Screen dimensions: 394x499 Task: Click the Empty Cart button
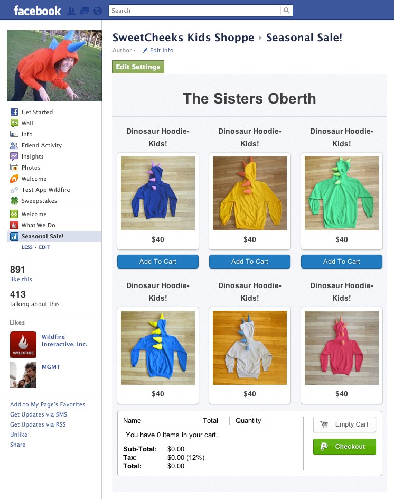pyautogui.click(x=344, y=424)
